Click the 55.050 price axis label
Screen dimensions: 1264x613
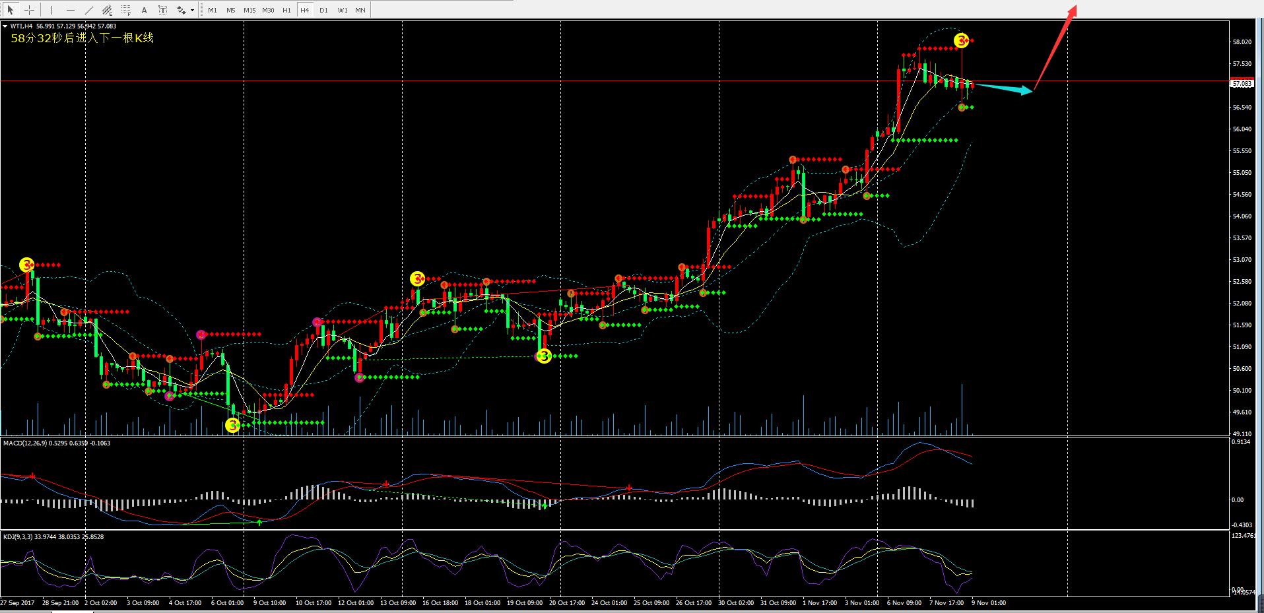pyautogui.click(x=1242, y=173)
